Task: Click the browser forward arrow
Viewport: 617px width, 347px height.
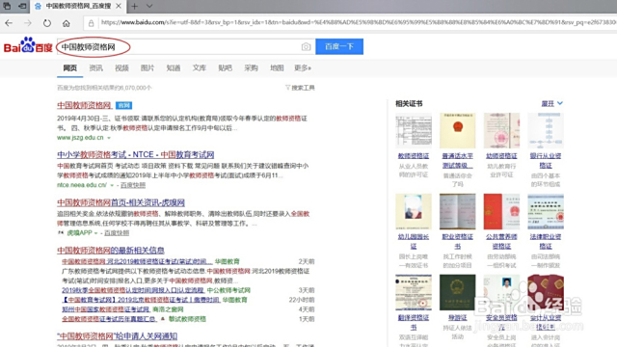Action: (x=28, y=23)
